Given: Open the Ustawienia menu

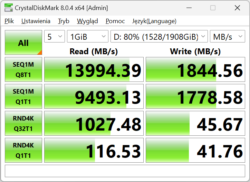Looking at the screenshot, I should (36, 21).
